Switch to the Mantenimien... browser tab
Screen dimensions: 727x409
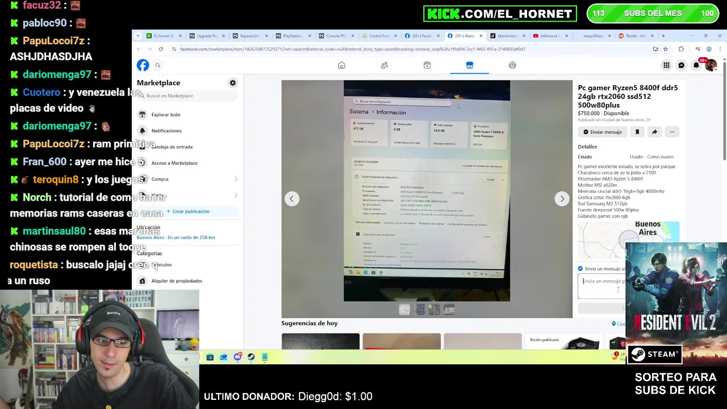pyautogui.click(x=507, y=36)
